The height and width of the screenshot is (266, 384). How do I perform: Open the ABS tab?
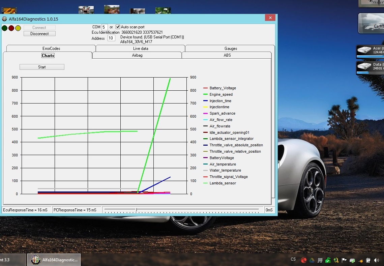click(227, 55)
